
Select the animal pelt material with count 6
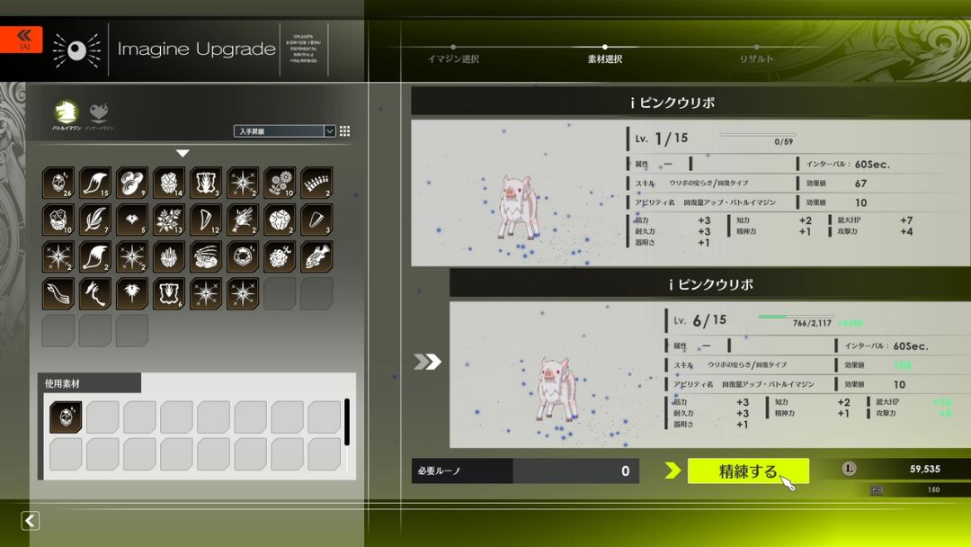pos(169,293)
